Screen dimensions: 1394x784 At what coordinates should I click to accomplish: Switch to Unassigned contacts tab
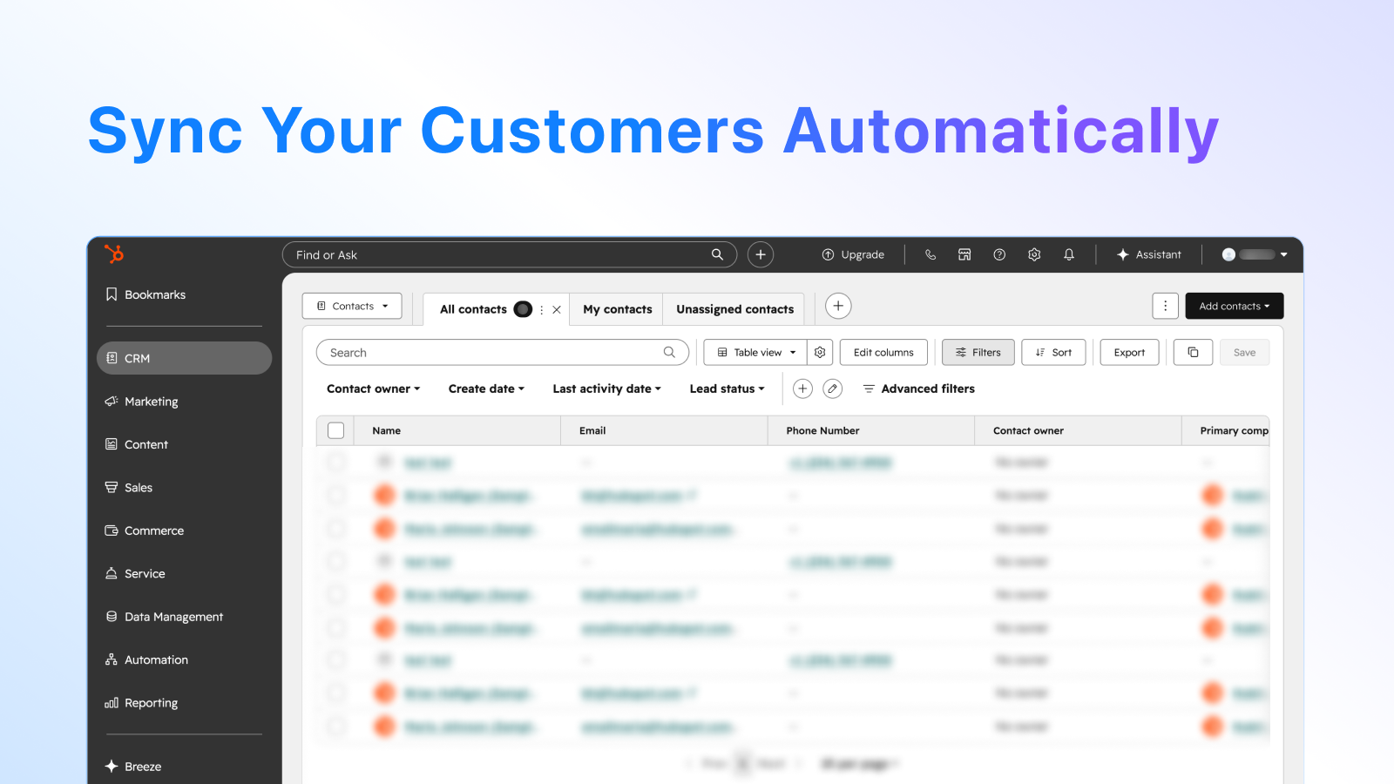[734, 309]
